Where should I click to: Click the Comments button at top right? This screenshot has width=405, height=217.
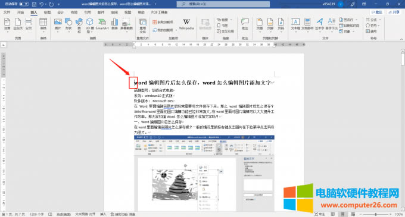coord(377,12)
